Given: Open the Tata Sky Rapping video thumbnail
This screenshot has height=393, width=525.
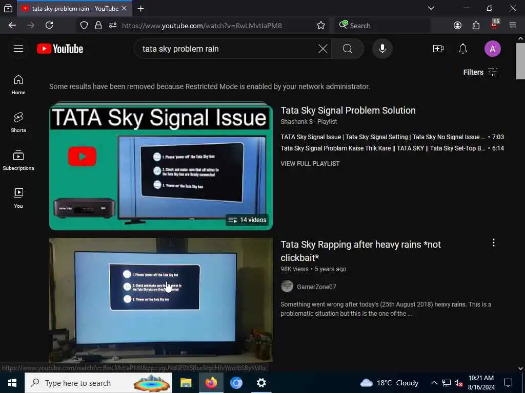Looking at the screenshot, I should pyautogui.click(x=161, y=300).
